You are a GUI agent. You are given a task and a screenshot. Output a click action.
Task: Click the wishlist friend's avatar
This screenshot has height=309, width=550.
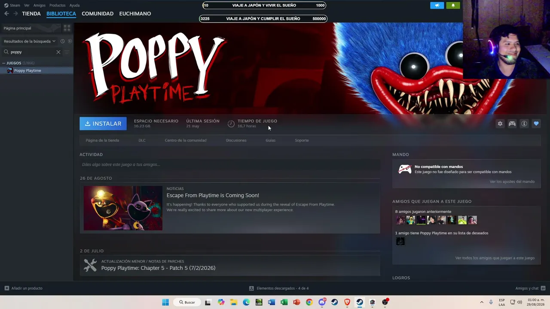coord(400,242)
